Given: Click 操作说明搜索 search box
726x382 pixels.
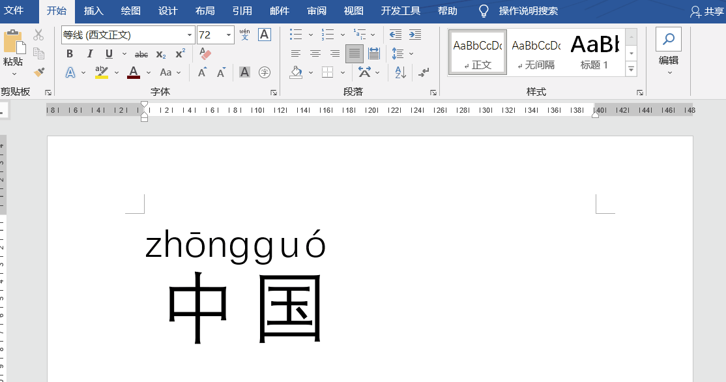Looking at the screenshot, I should point(529,10).
